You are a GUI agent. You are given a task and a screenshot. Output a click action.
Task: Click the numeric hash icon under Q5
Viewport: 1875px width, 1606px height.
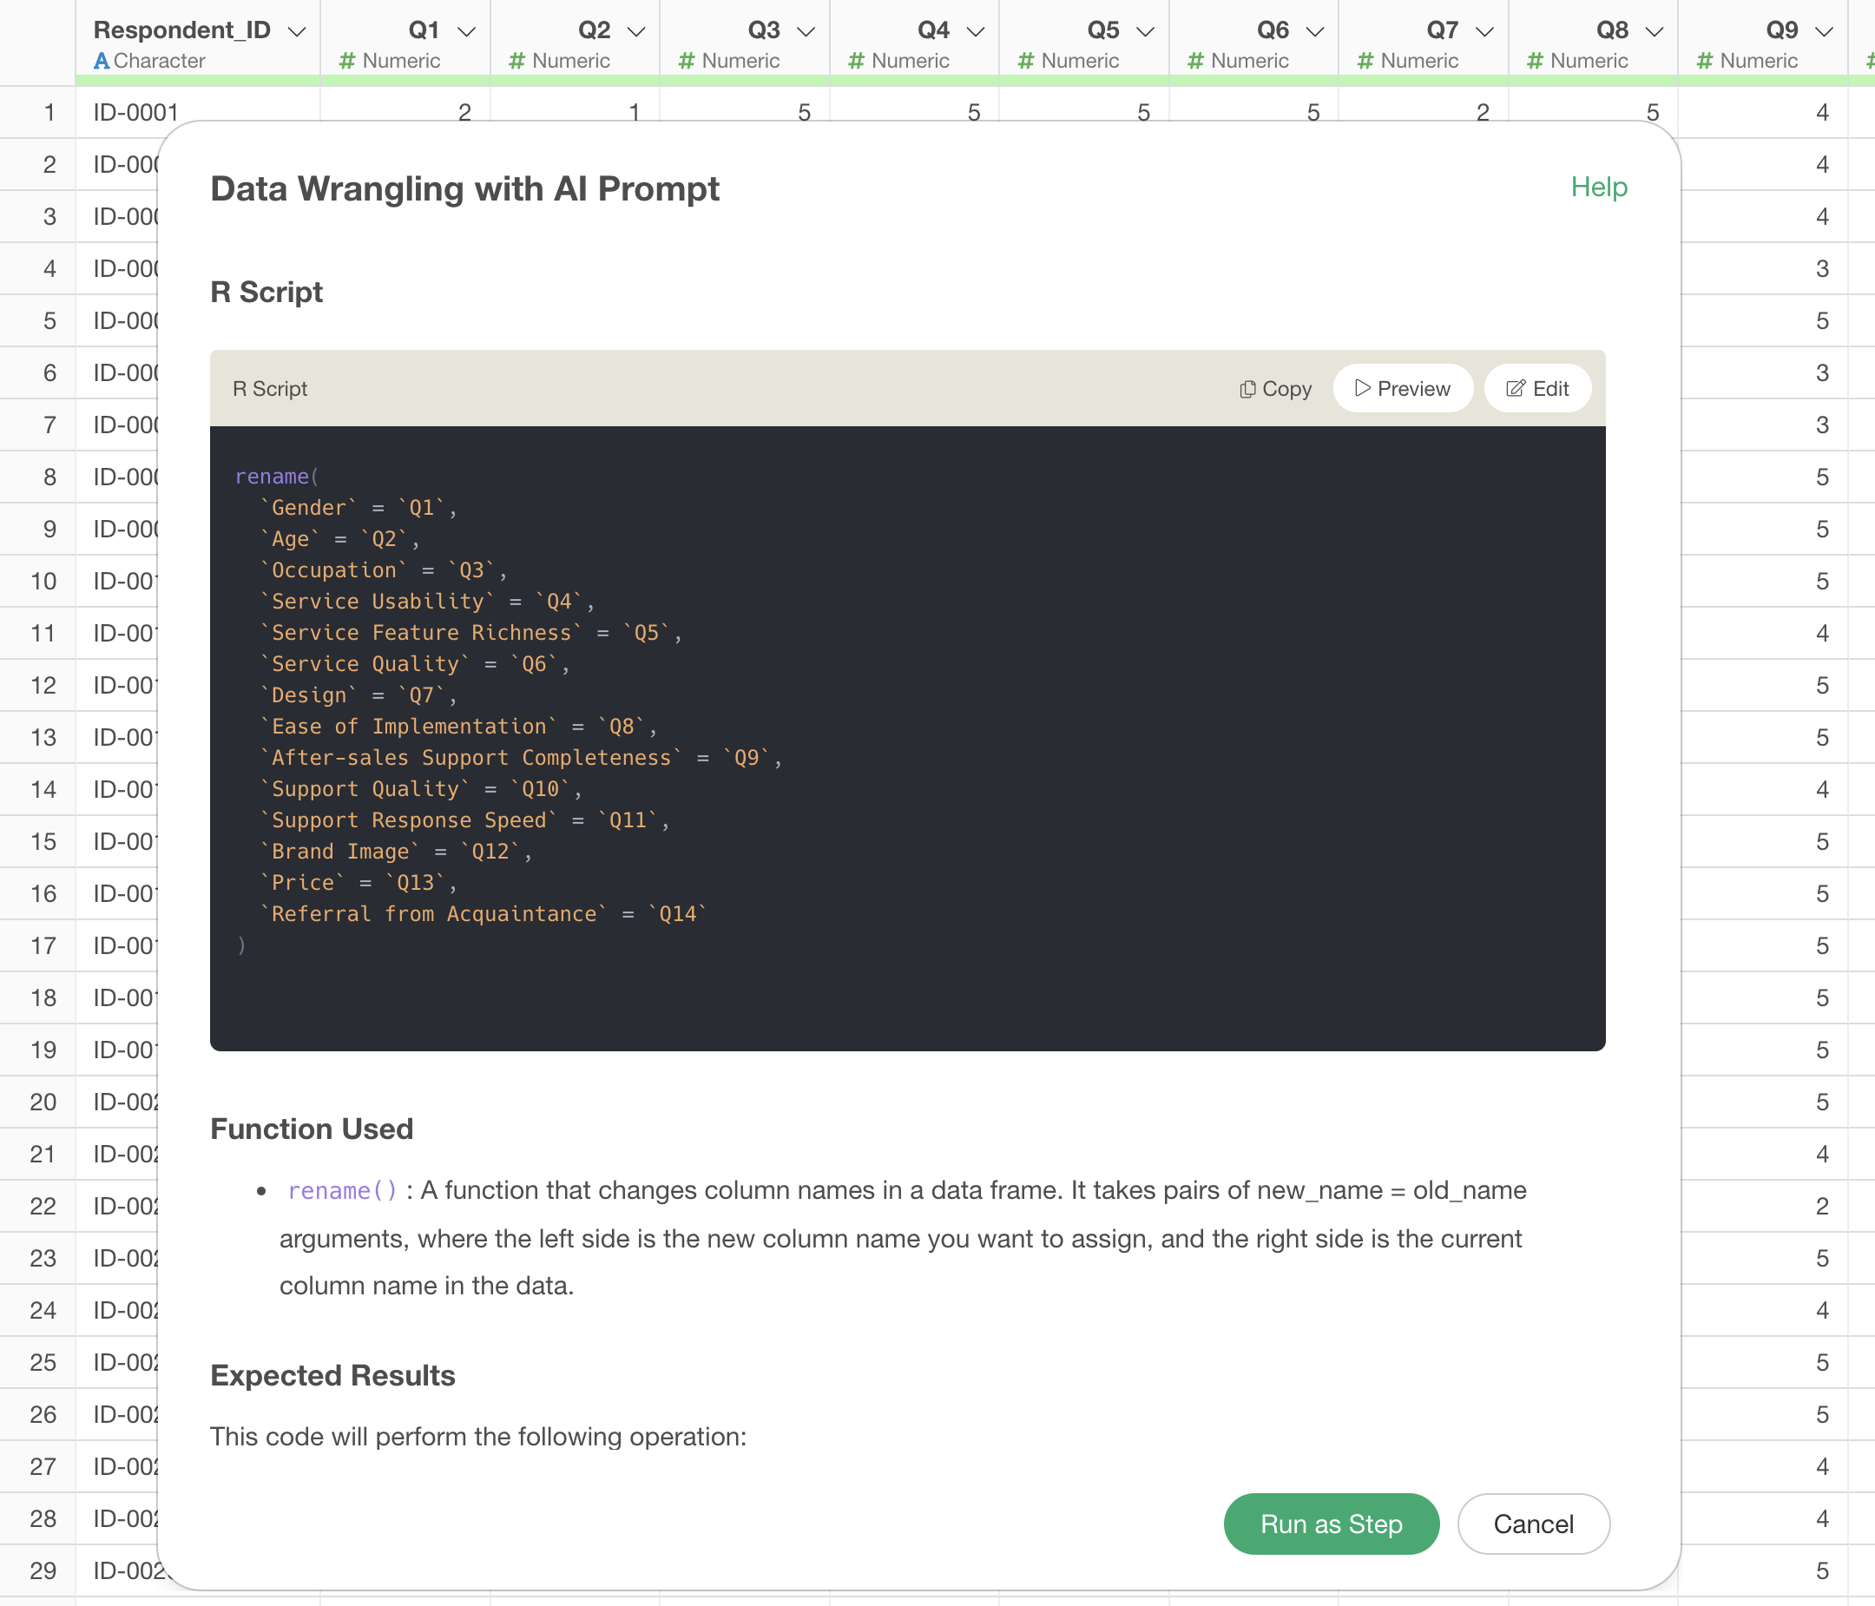(1025, 61)
